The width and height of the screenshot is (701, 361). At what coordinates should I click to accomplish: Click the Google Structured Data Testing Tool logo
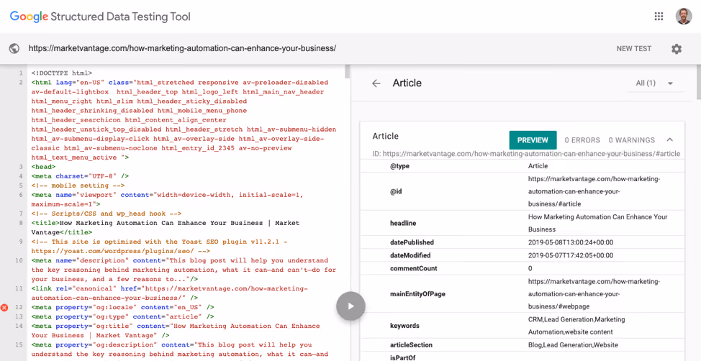[100, 17]
